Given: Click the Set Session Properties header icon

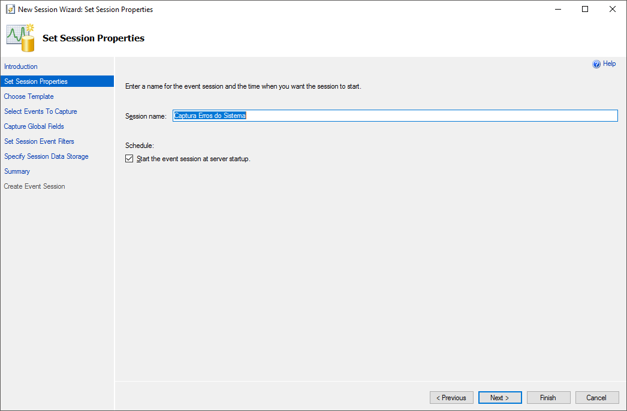Looking at the screenshot, I should click(x=21, y=37).
